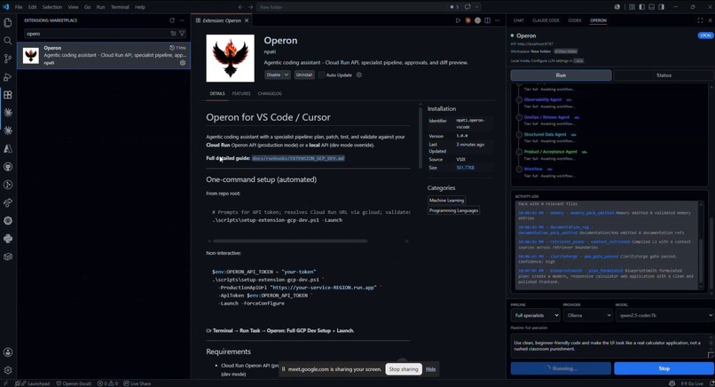Open the Source Control view
The width and height of the screenshot is (715, 387).
coord(8,59)
